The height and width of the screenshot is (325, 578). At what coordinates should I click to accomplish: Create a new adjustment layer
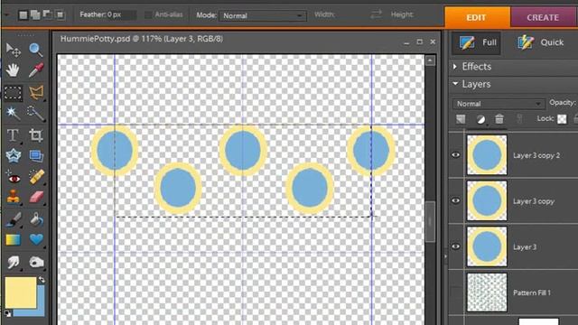[480, 119]
